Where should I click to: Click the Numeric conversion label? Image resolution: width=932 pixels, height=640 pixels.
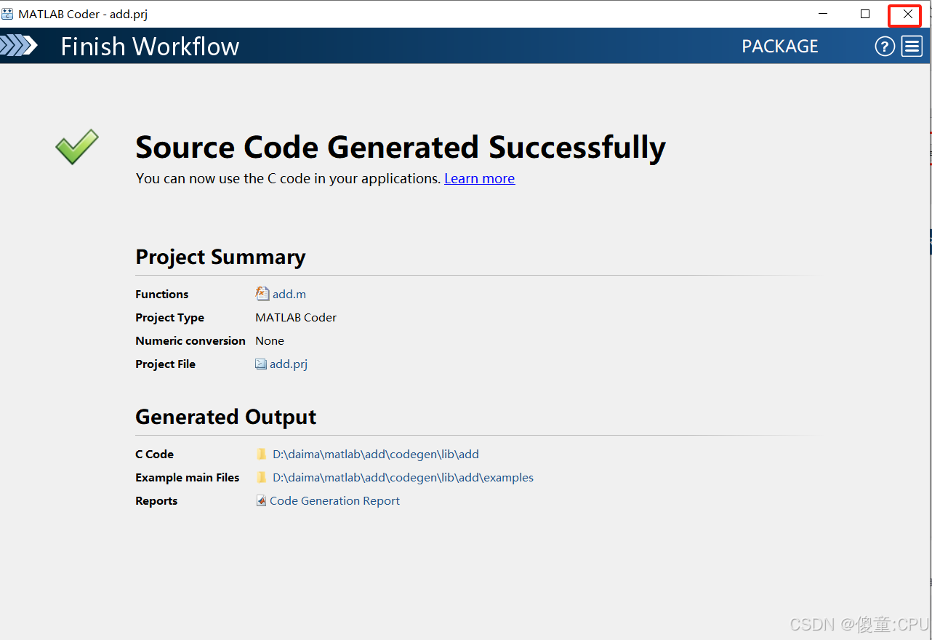click(190, 341)
